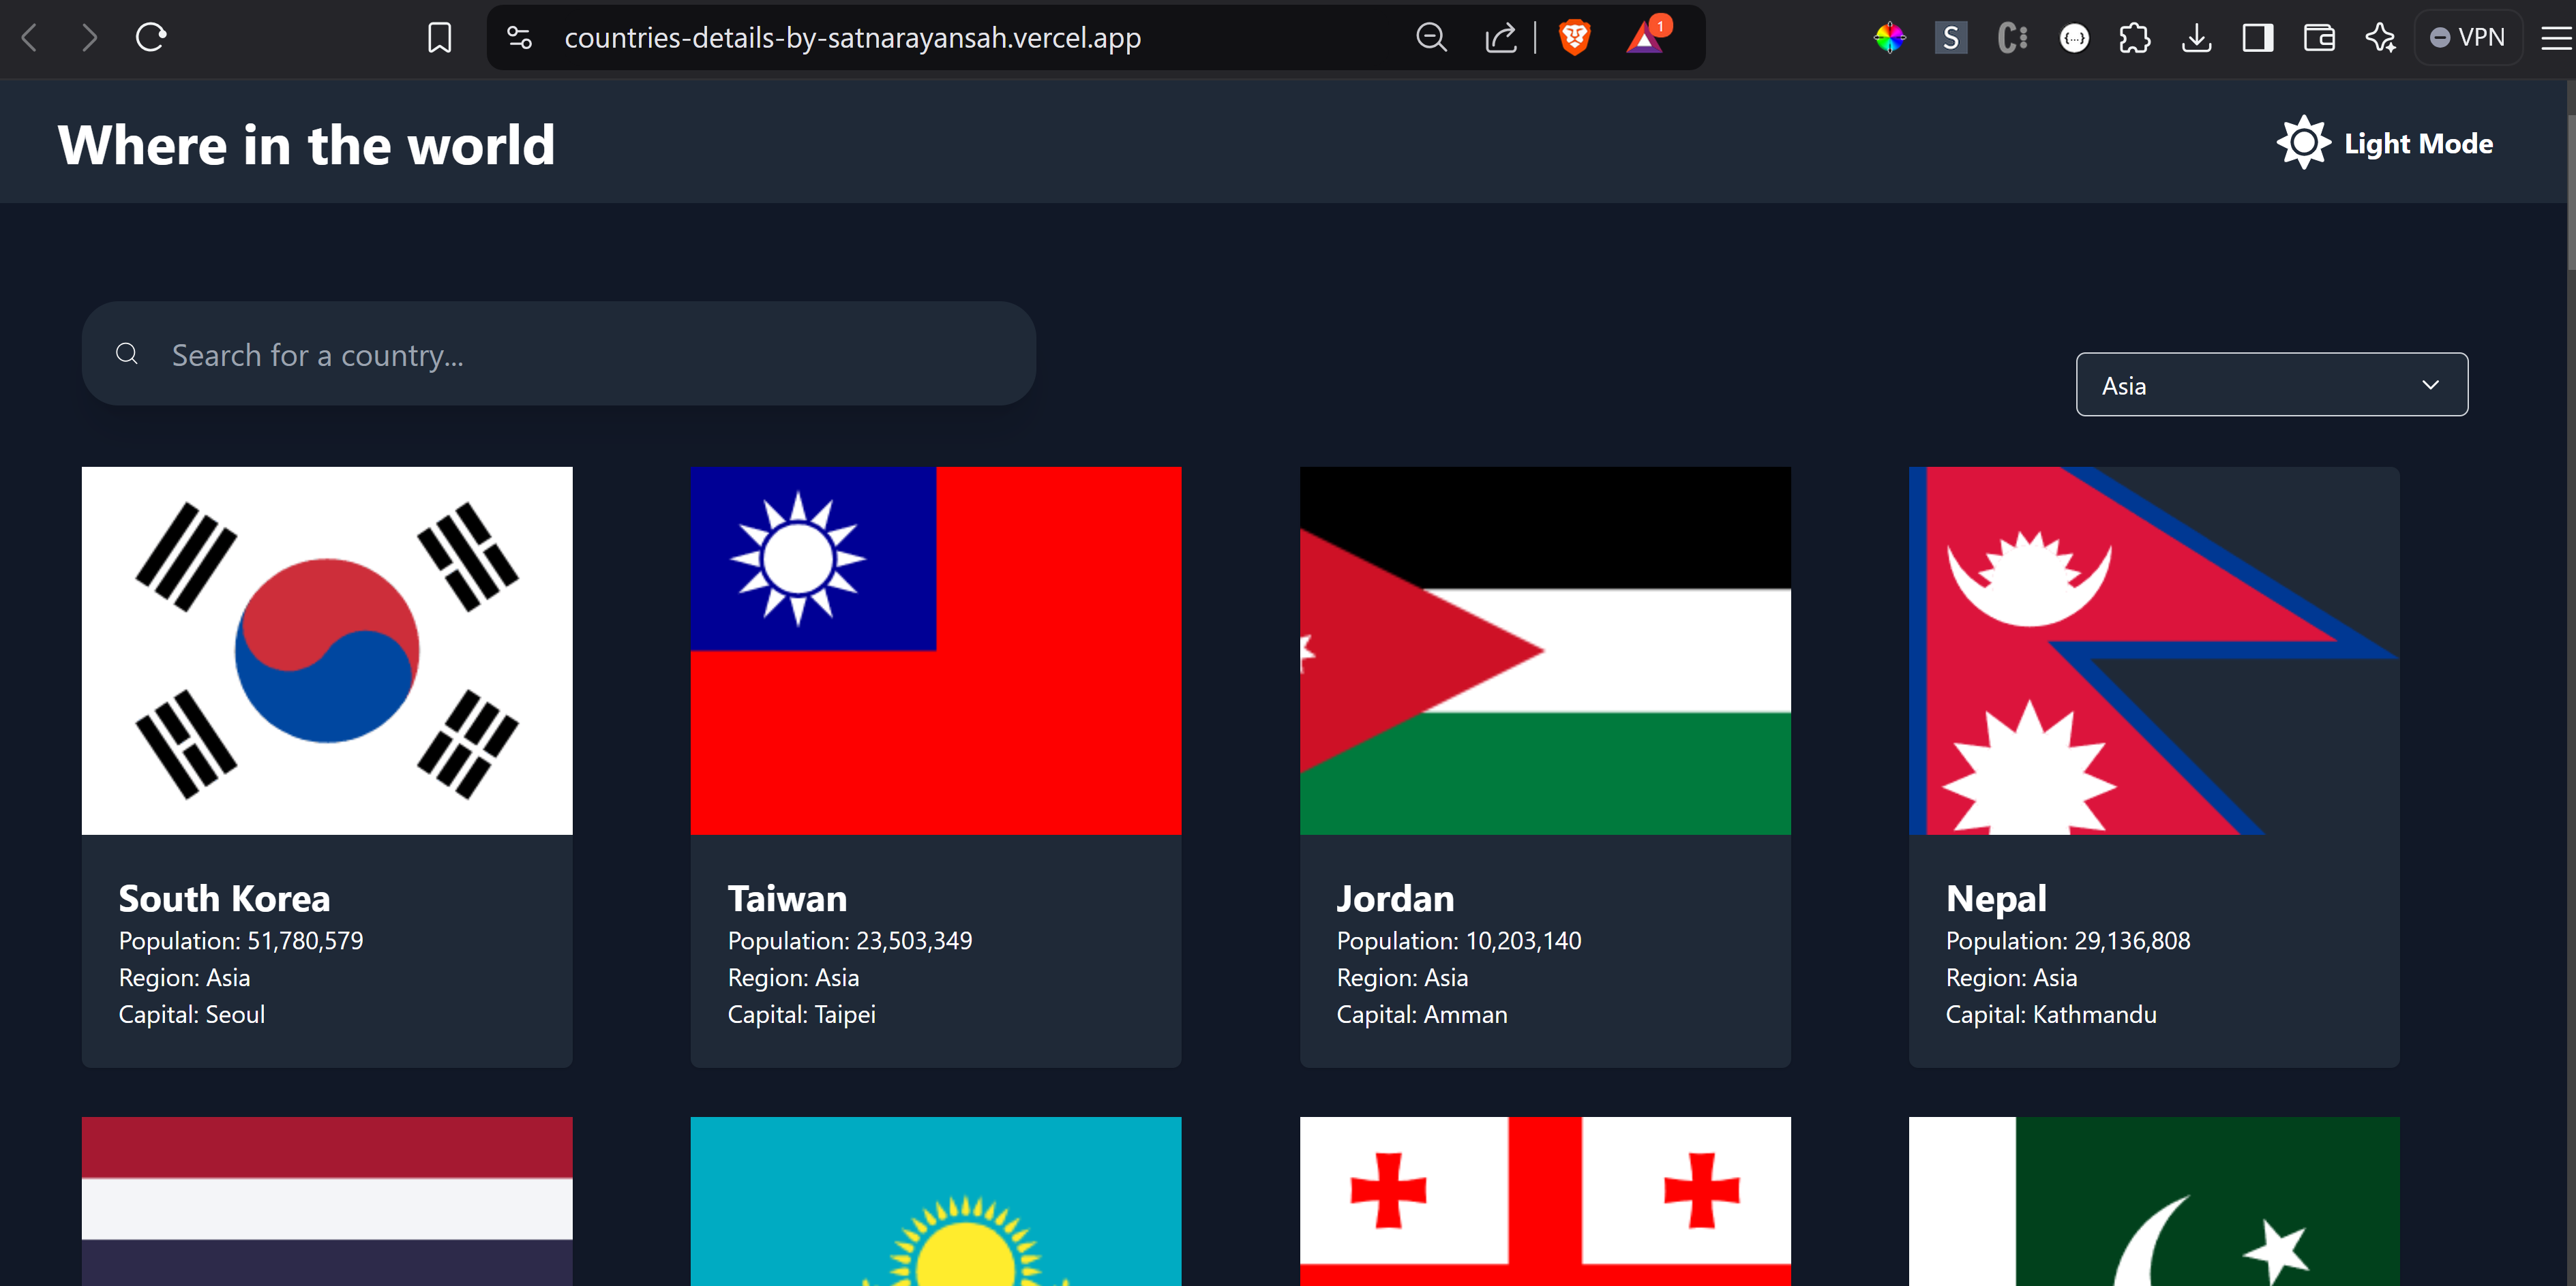Screen dimensions: 2576x1286
Task: Open site permission controls in address bar
Action: click(519, 37)
